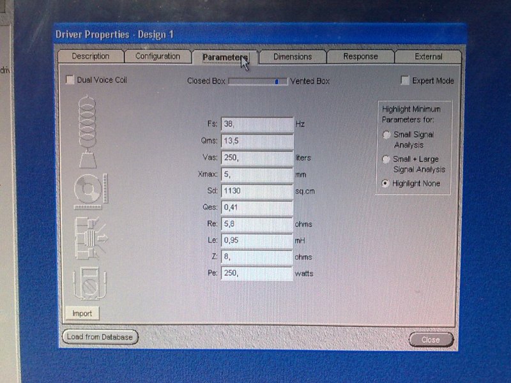Enable the Dual Voice Coil checkbox
The width and height of the screenshot is (511, 383).
click(70, 79)
